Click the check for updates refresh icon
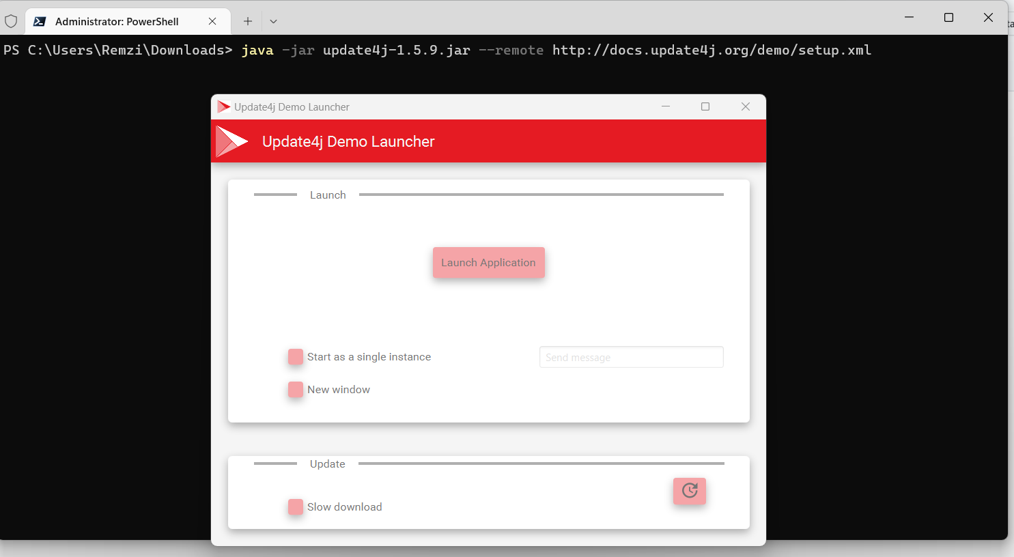1014x557 pixels. point(689,491)
